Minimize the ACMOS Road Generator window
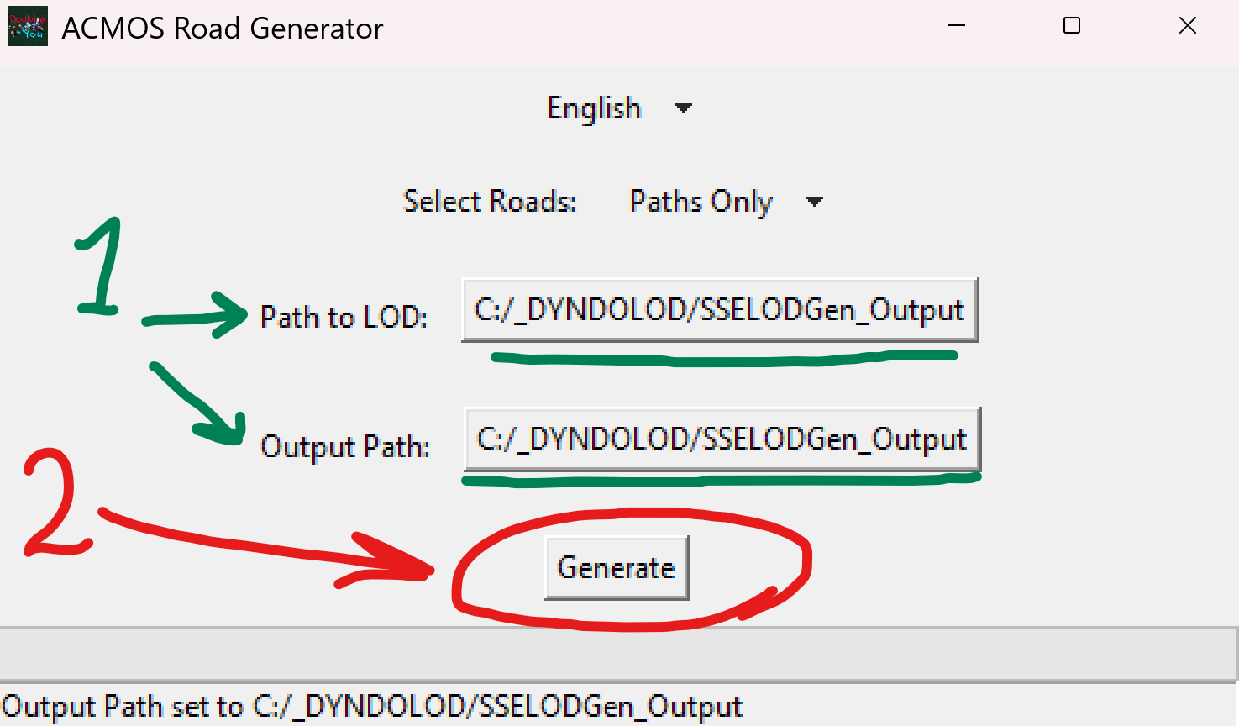 [956, 26]
